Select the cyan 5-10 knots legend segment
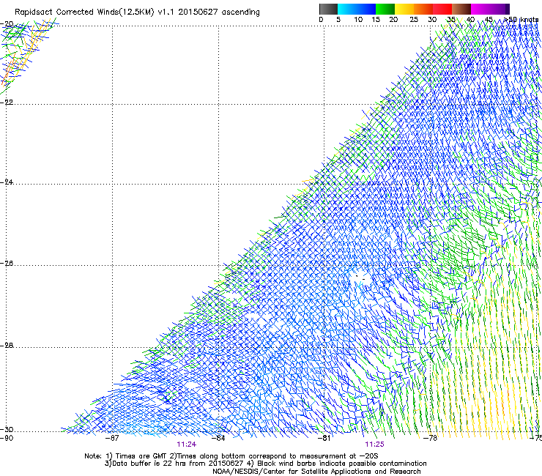 (x=346, y=9)
